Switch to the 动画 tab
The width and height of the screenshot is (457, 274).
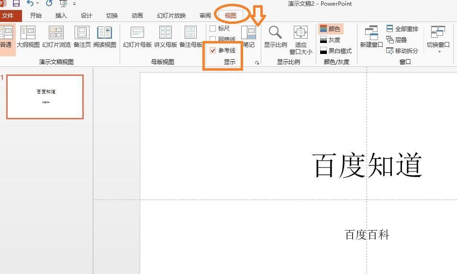click(x=137, y=16)
